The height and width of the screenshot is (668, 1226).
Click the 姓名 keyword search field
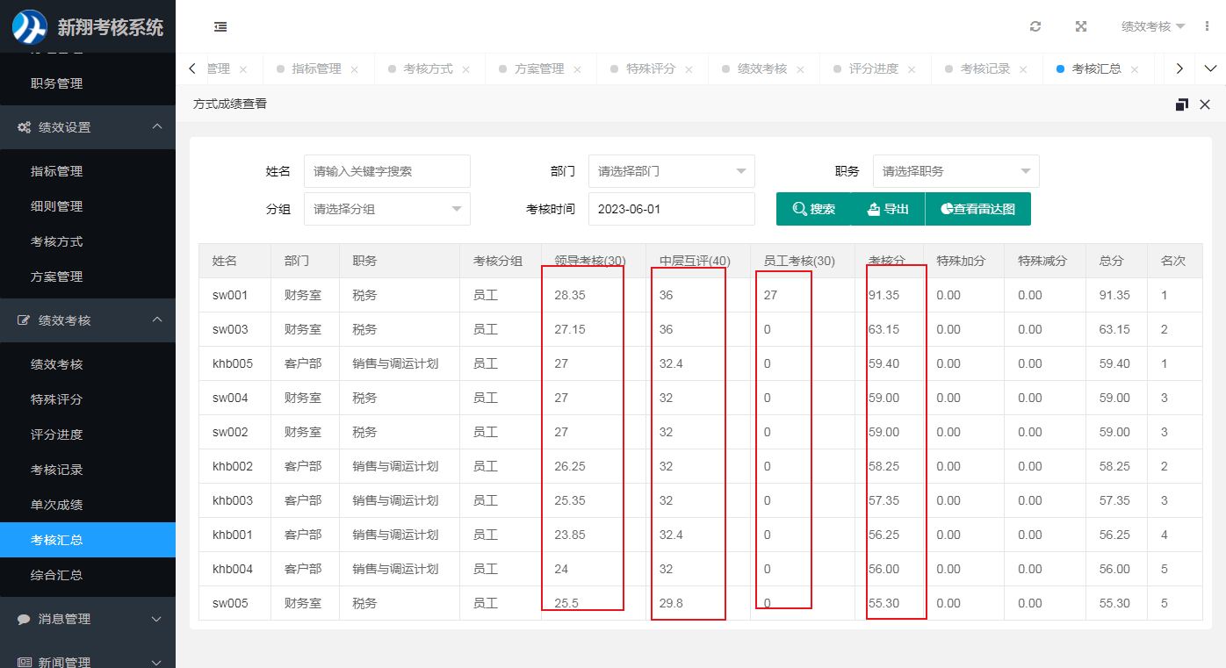click(x=386, y=171)
